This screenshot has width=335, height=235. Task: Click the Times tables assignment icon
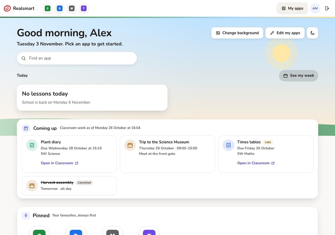[228, 145]
